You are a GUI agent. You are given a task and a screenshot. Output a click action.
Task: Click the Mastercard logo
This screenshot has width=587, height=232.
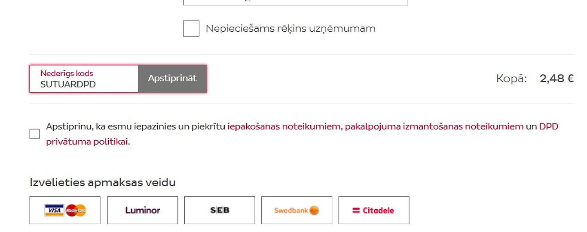pyautogui.click(x=76, y=210)
